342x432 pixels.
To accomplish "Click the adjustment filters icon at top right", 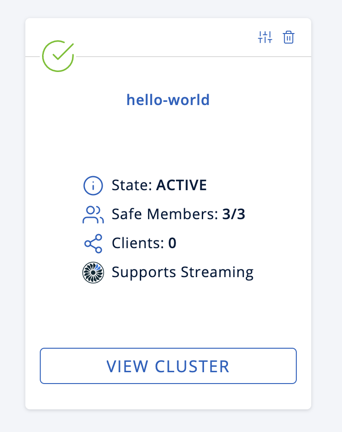I will click(265, 38).
